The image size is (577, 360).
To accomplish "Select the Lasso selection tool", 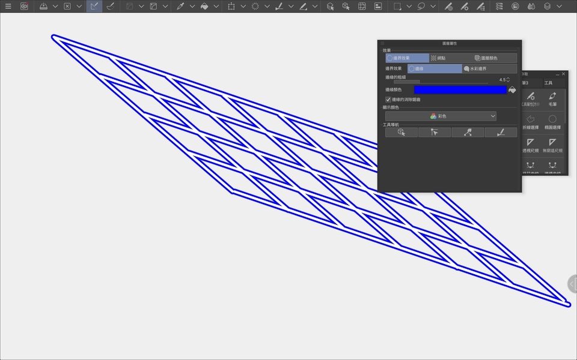I will (x=421, y=6).
